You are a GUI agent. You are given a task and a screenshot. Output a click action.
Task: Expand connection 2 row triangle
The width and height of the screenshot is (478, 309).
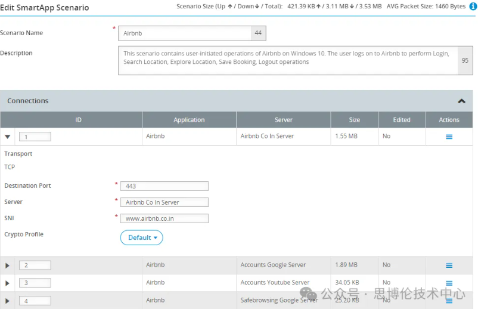tap(8, 265)
